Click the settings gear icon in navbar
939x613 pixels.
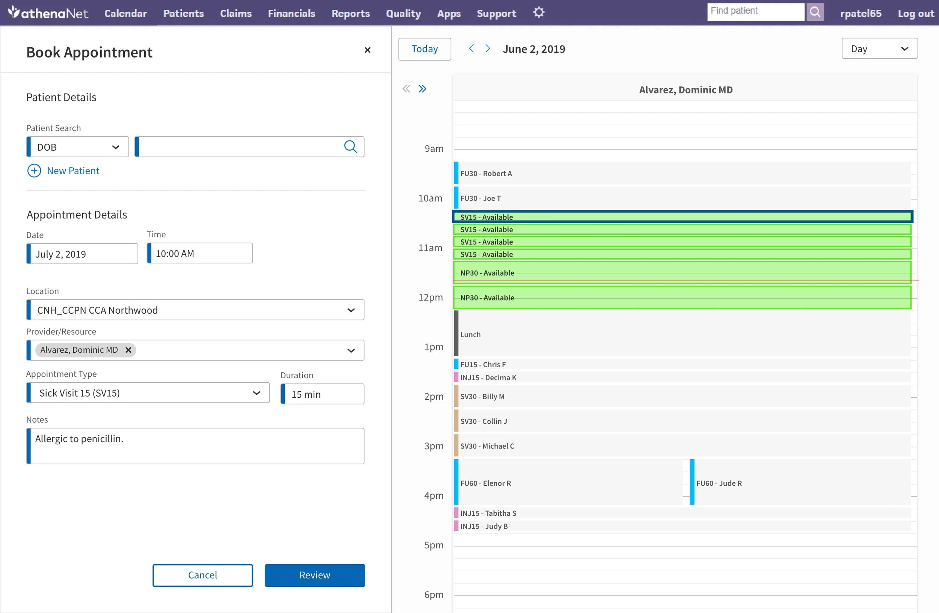click(x=539, y=13)
